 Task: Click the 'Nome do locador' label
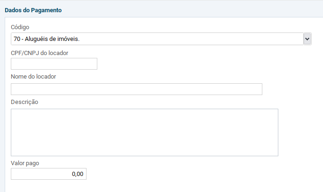coord(33,77)
